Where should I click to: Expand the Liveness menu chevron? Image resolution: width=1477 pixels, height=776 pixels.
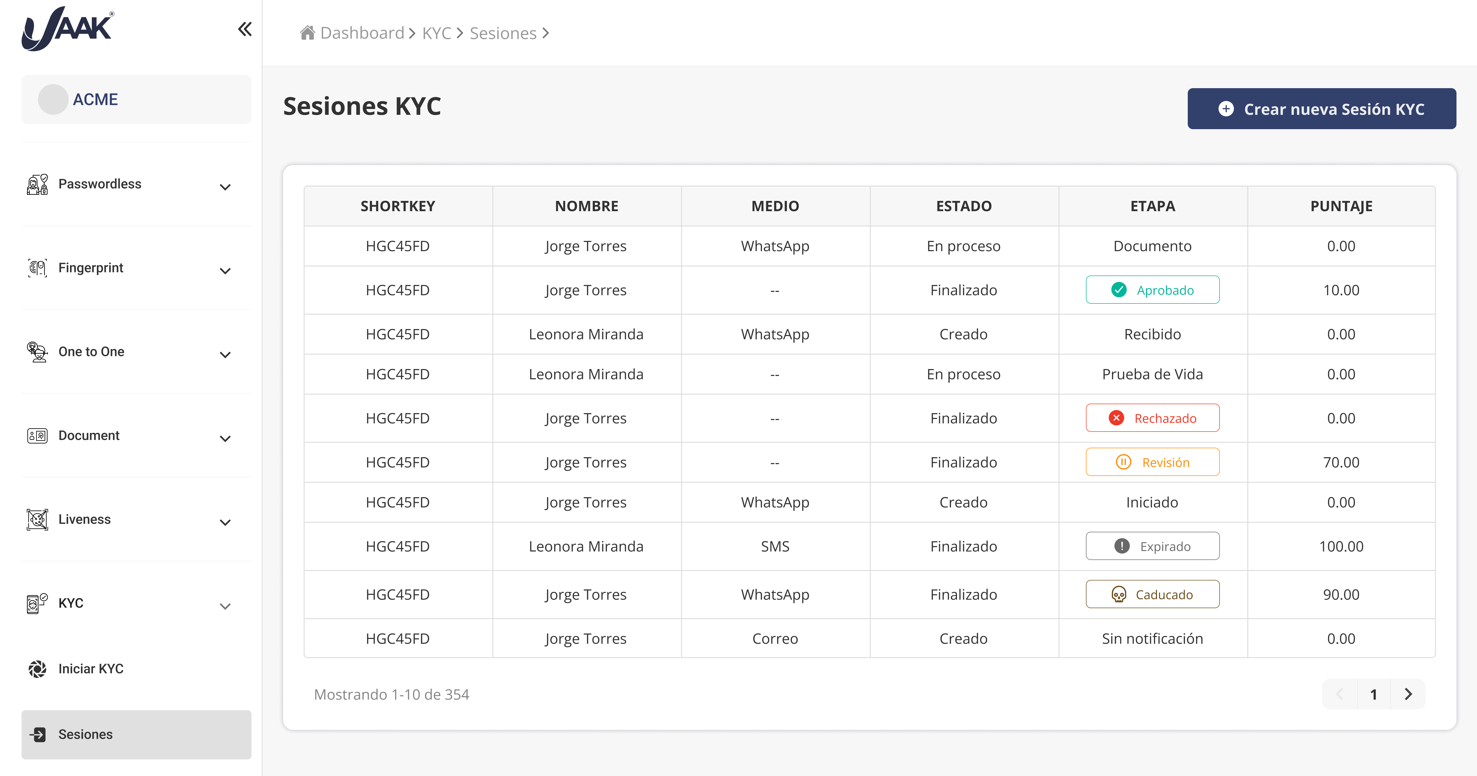(x=225, y=522)
